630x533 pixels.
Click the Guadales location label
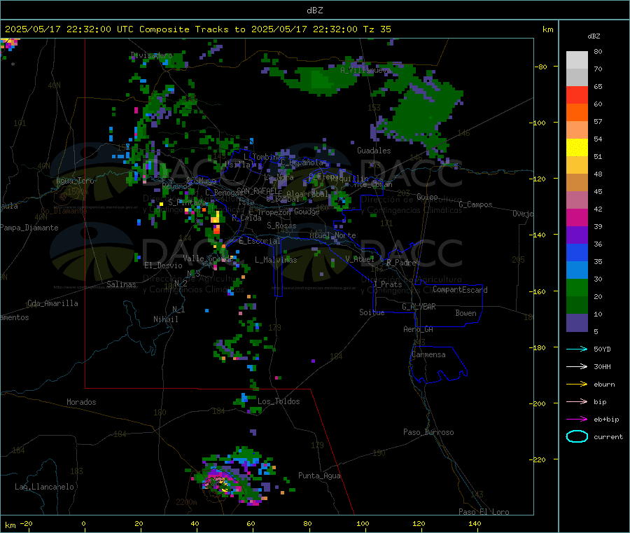(374, 151)
